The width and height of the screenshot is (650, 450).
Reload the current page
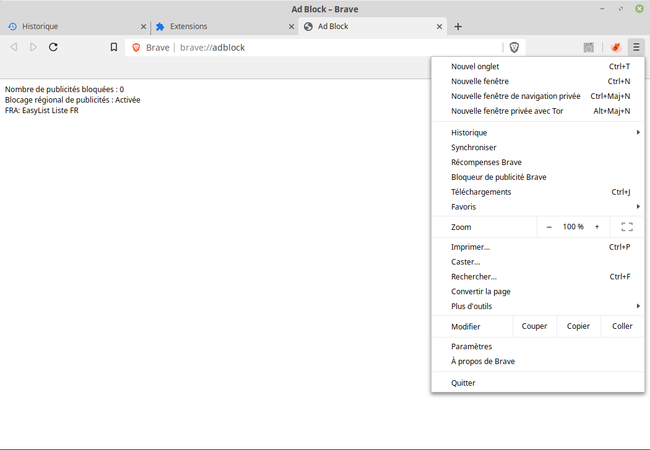coord(53,47)
